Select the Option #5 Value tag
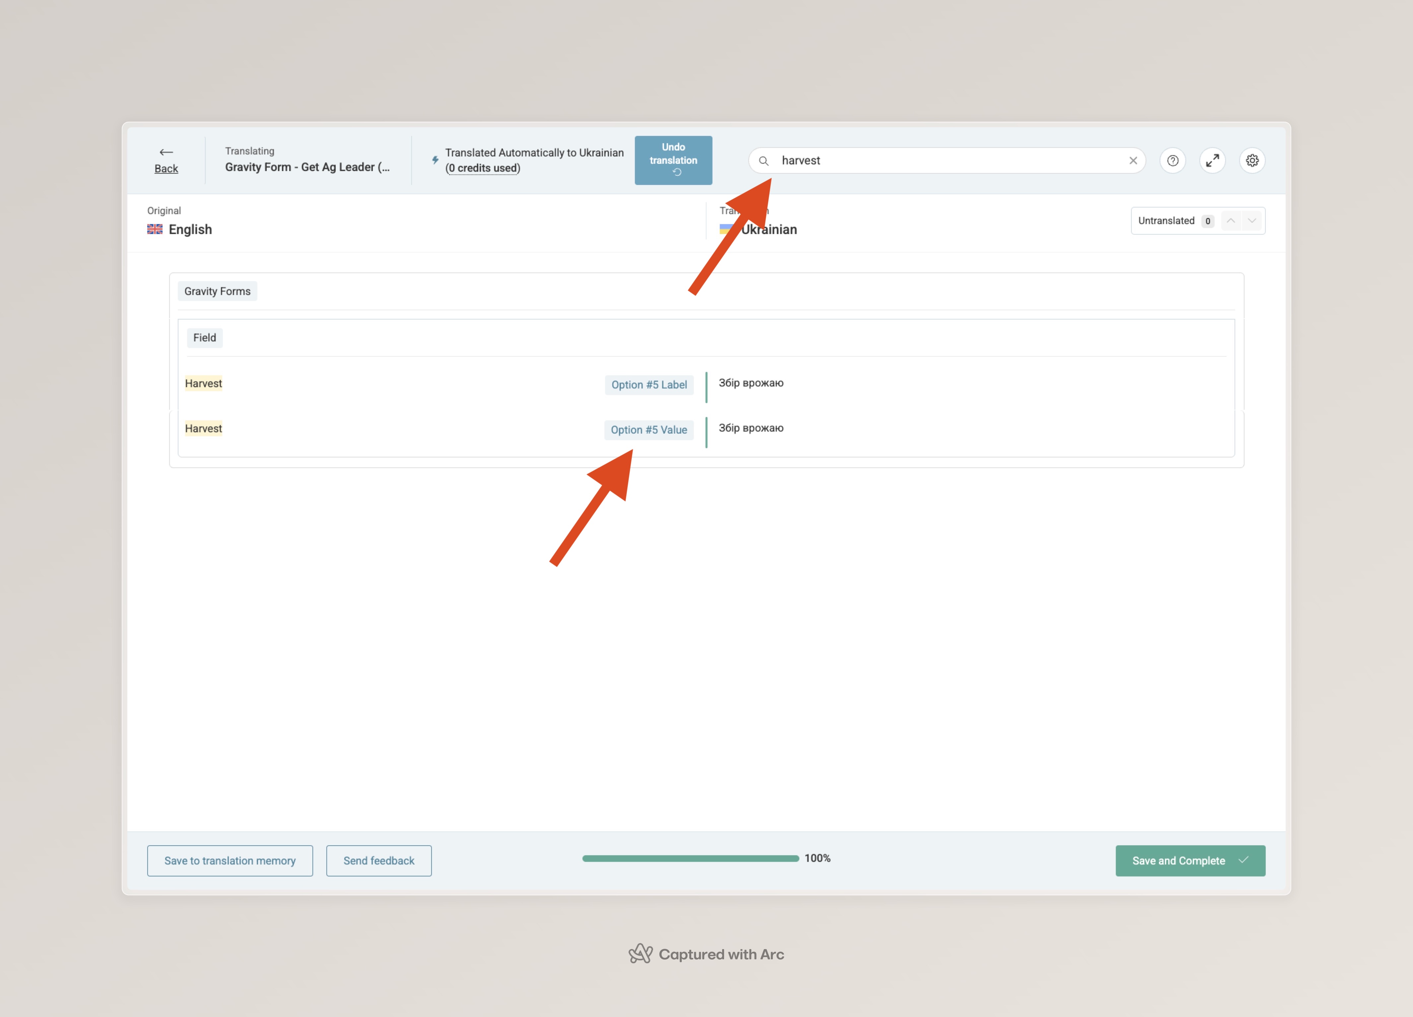Image resolution: width=1413 pixels, height=1017 pixels. click(648, 430)
